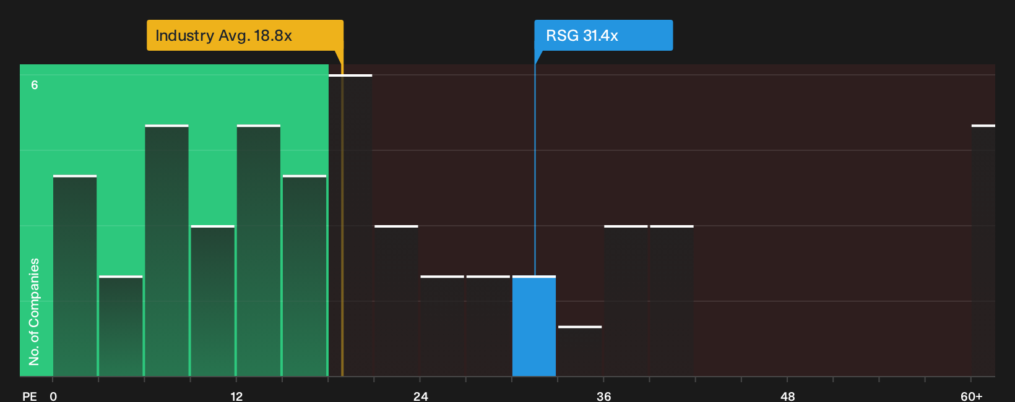Click the tallest bar reaching six companies
This screenshot has height=402, width=1015.
350,225
